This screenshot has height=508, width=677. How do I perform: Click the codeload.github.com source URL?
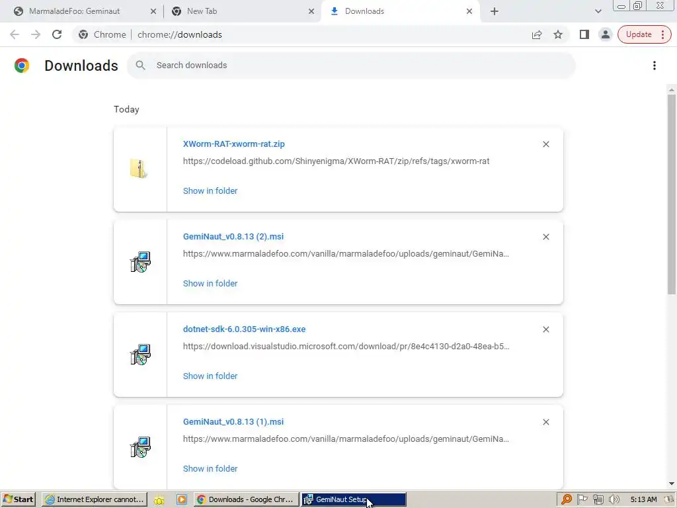click(x=336, y=161)
